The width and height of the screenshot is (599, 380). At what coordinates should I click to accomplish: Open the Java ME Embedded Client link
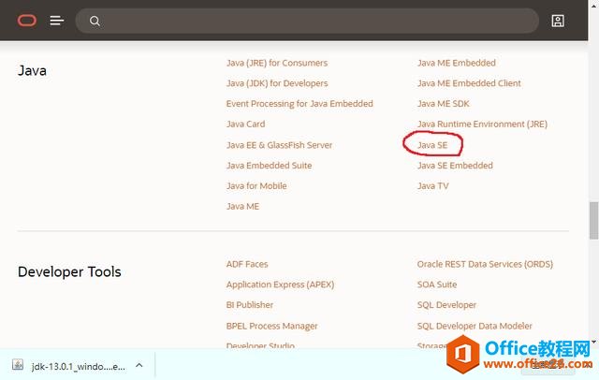[x=469, y=83]
